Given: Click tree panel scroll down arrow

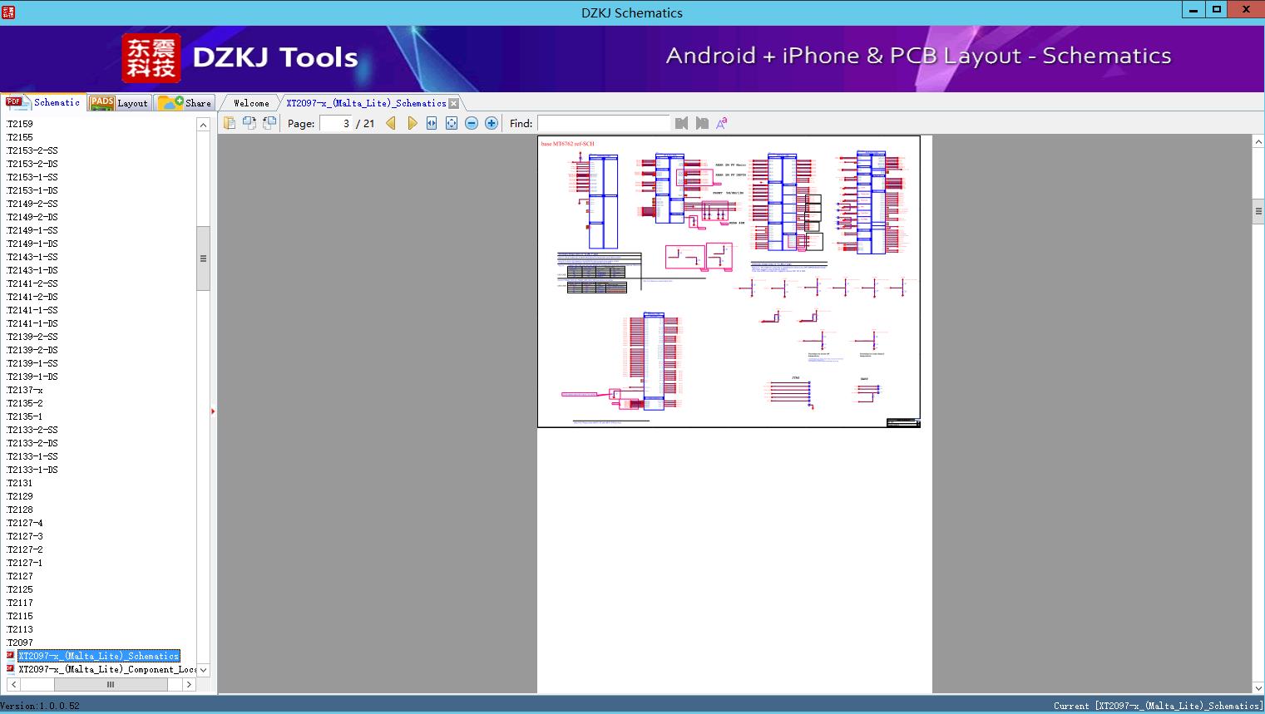Looking at the screenshot, I should (x=203, y=670).
